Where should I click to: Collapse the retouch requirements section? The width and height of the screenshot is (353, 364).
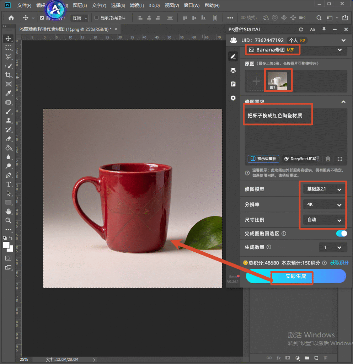(x=343, y=102)
